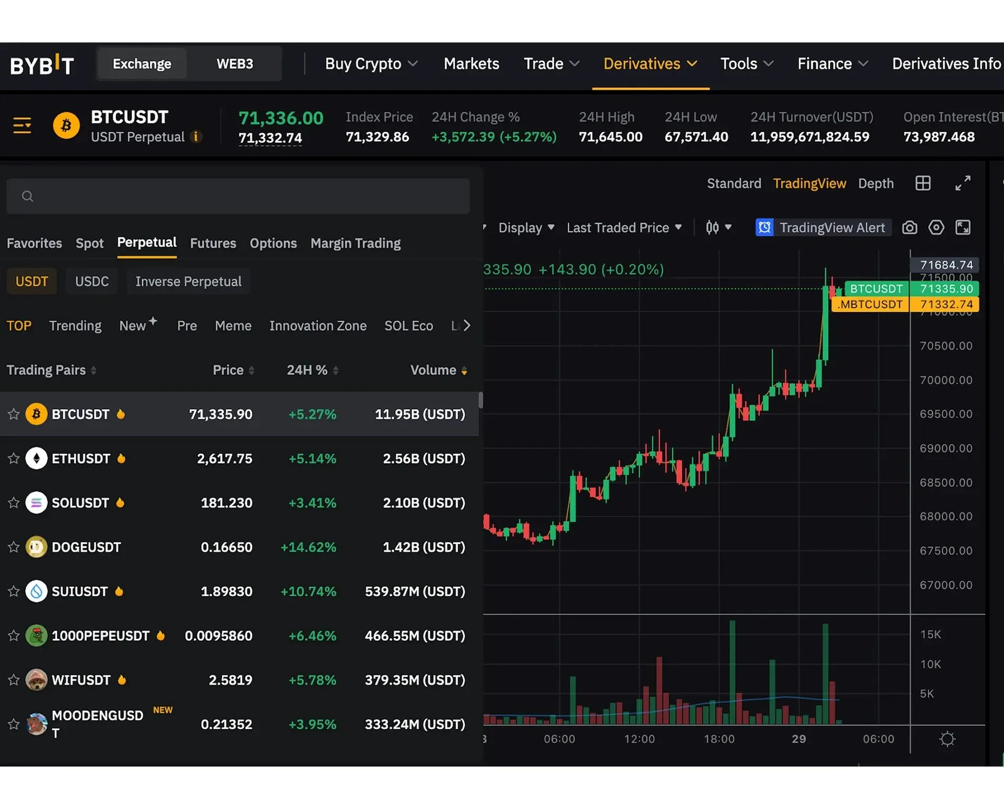Expand the Display options dropdown
Screen dimensions: 1004x809
(x=526, y=227)
